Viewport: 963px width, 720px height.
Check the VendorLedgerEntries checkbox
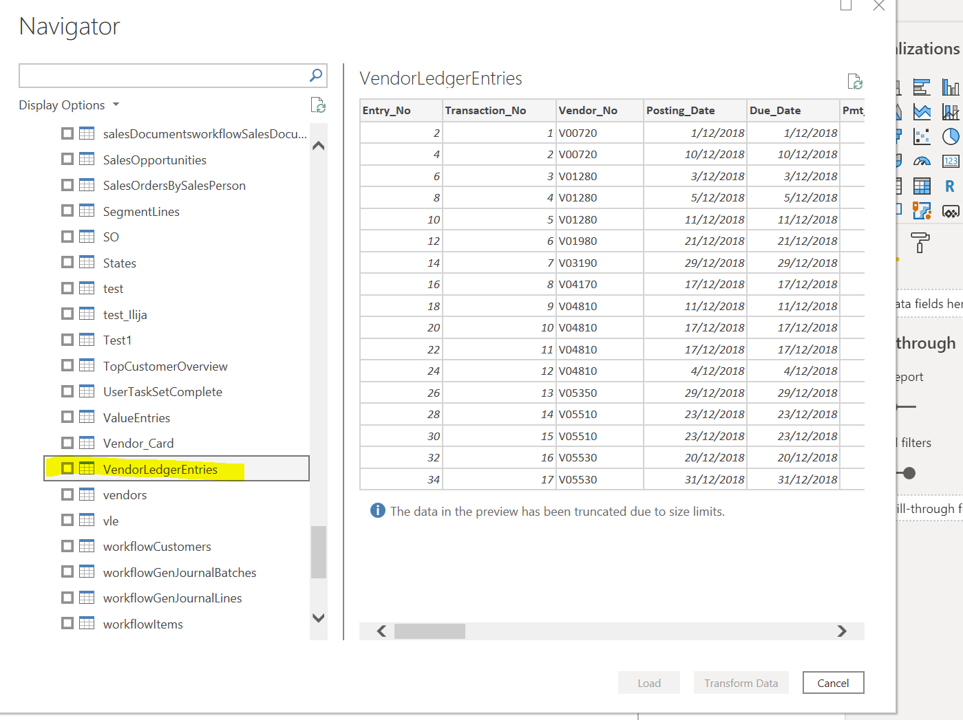[67, 468]
